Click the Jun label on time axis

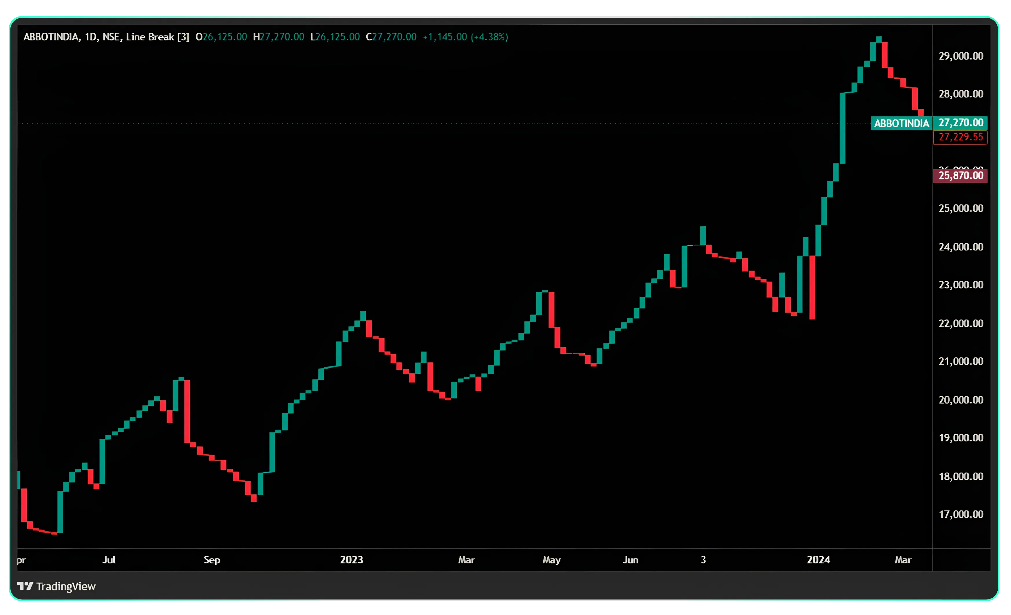pyautogui.click(x=630, y=560)
